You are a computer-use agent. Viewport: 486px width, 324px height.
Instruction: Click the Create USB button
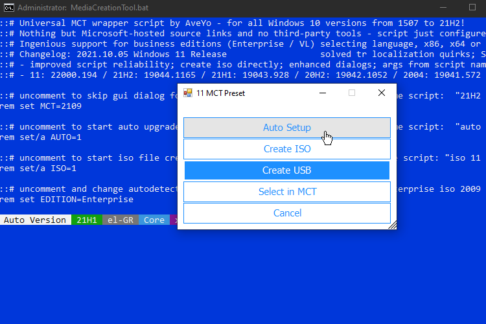point(286,170)
